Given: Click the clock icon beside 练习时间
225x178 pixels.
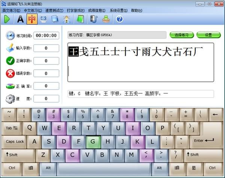Looking at the screenshot, I should [x=10, y=36].
